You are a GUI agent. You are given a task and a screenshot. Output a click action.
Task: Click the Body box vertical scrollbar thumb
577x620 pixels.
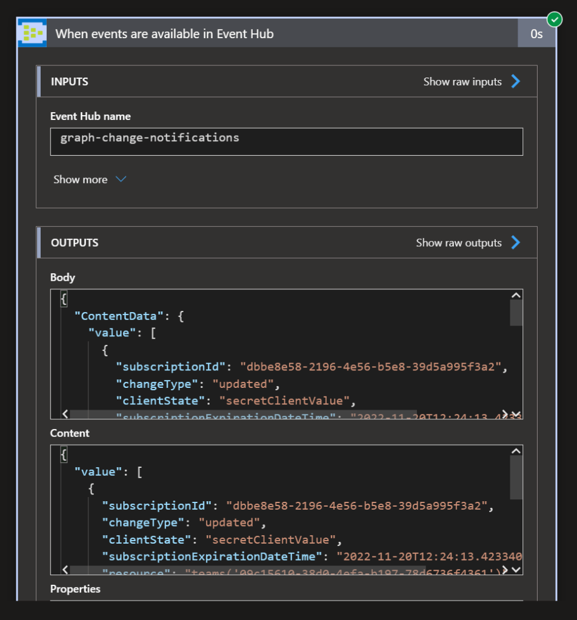[516, 313]
